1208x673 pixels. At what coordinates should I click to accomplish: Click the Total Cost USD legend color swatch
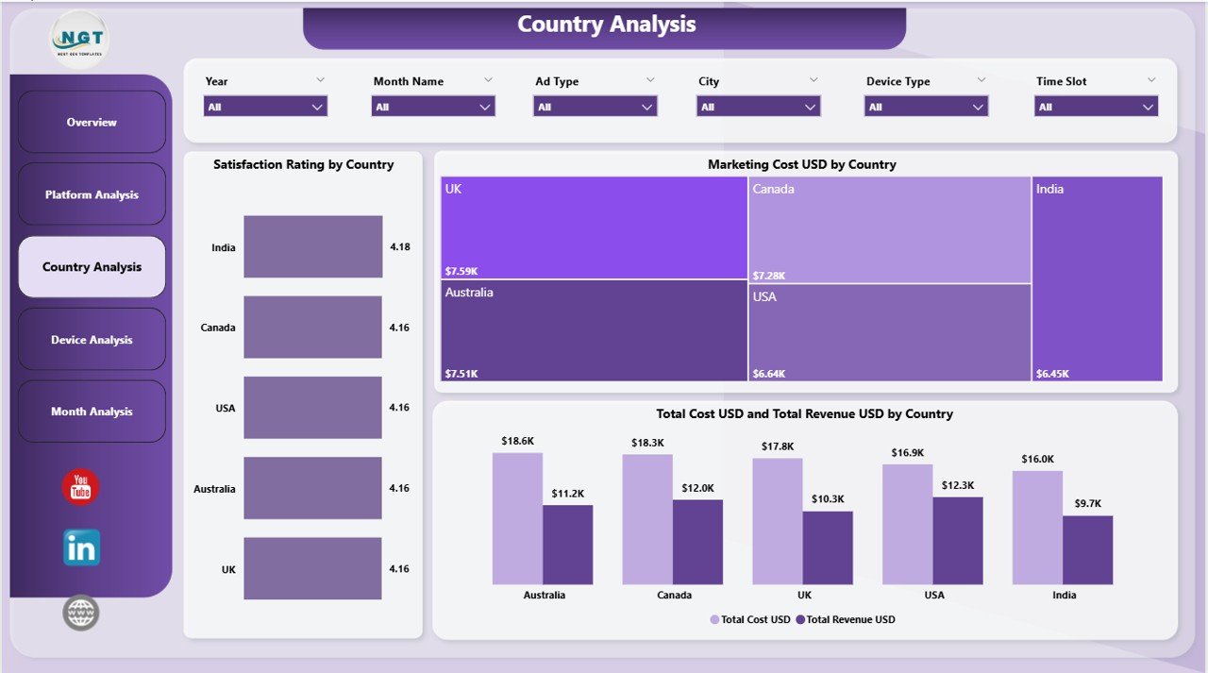click(713, 619)
